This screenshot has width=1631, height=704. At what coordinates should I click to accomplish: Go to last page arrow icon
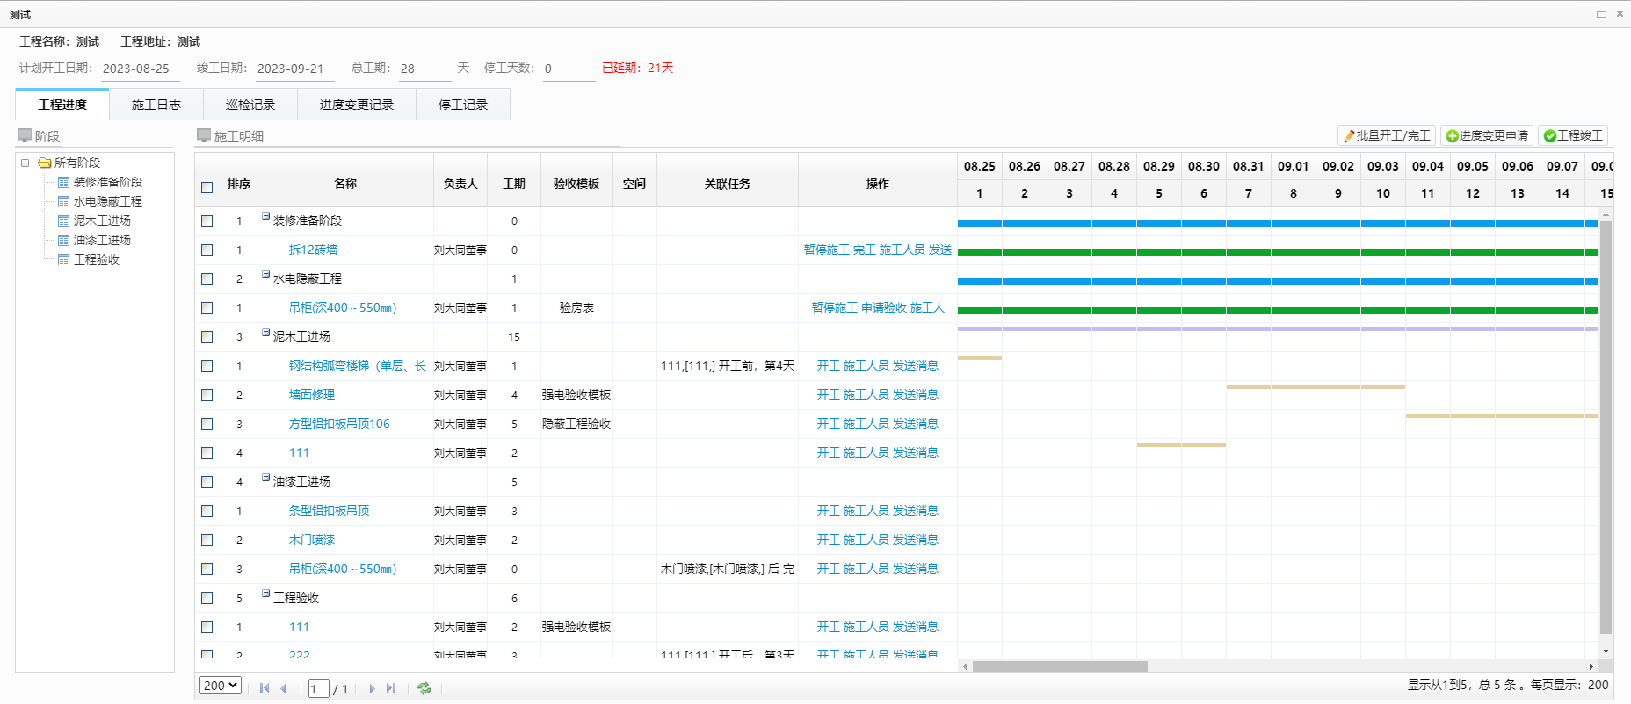pos(391,688)
